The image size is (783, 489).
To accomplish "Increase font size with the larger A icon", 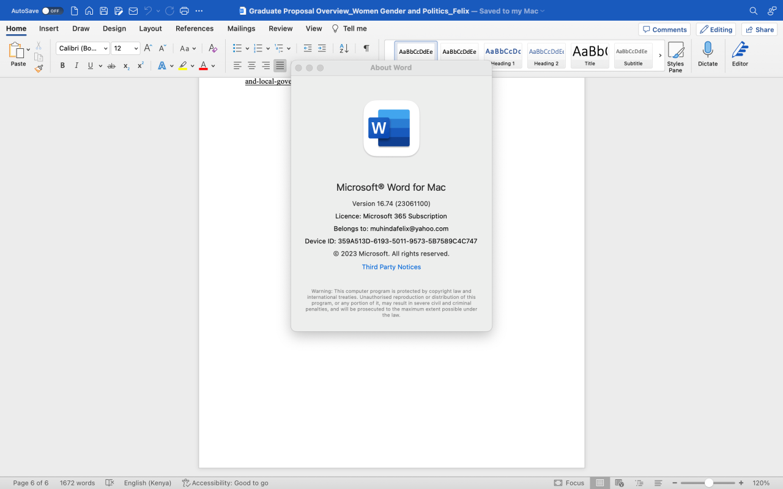I will tap(148, 48).
